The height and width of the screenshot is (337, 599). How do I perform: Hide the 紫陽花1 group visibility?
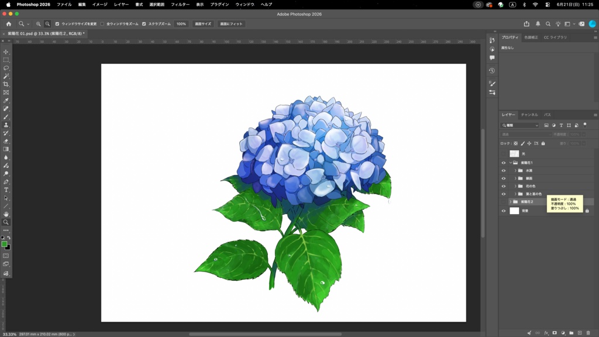pos(504,163)
